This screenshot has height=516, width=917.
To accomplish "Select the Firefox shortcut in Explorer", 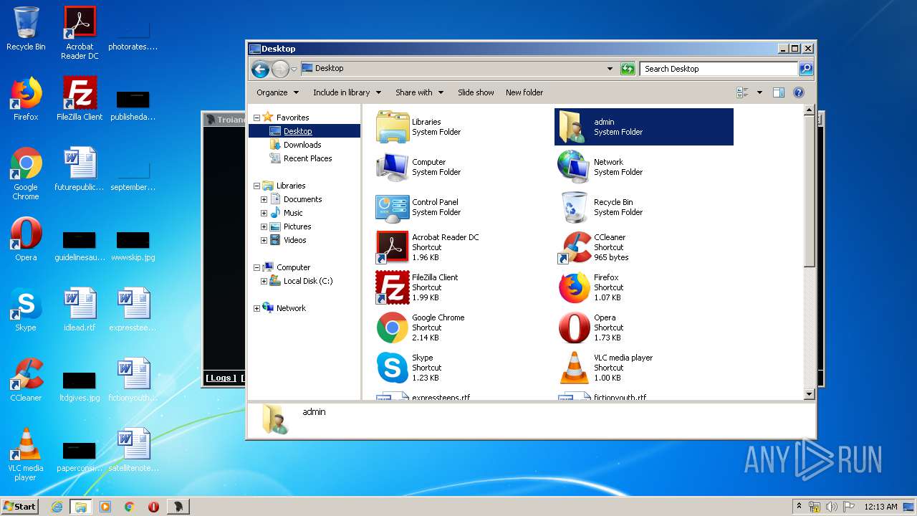I will (574, 287).
